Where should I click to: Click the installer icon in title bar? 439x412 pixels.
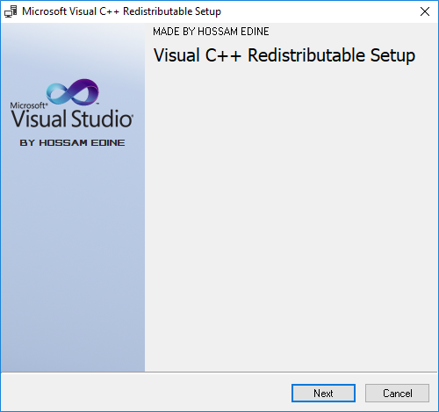(x=11, y=11)
